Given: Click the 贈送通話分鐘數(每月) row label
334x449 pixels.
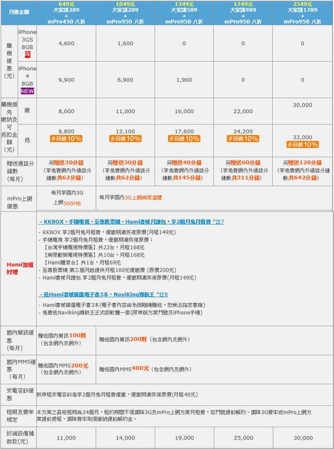Looking at the screenshot, I should point(20,171).
